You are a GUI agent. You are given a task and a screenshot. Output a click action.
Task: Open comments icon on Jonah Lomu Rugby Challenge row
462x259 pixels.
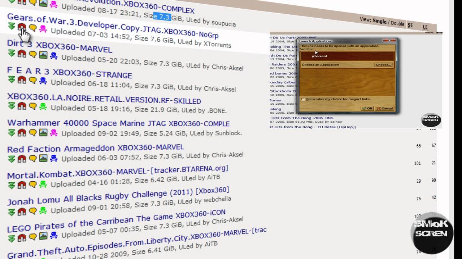click(x=33, y=211)
